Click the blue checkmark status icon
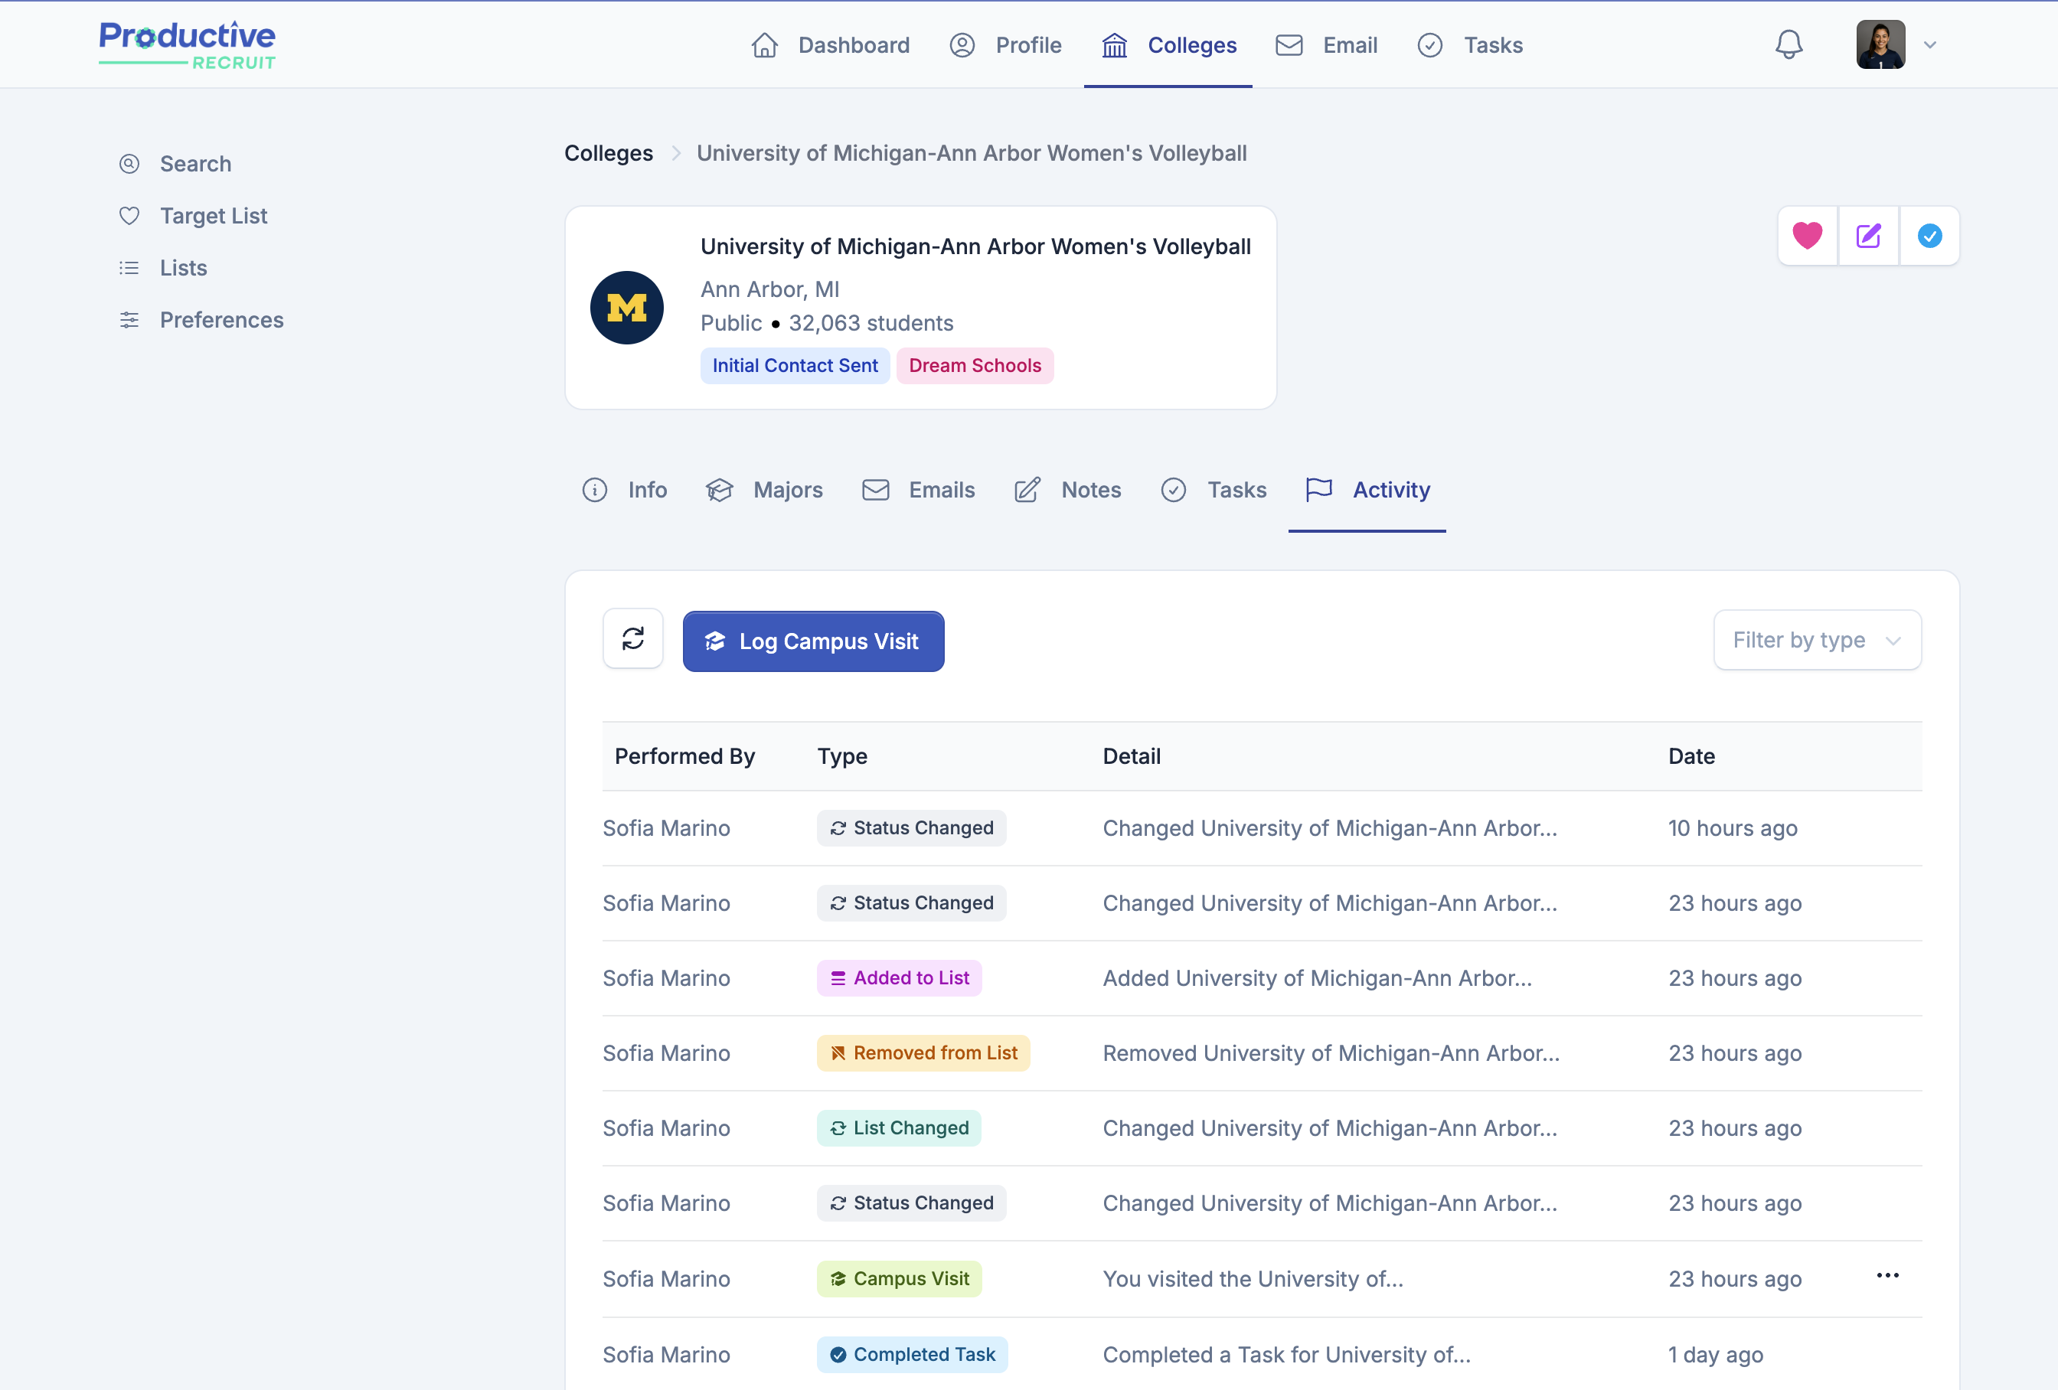This screenshot has width=2058, height=1390. click(x=1929, y=236)
